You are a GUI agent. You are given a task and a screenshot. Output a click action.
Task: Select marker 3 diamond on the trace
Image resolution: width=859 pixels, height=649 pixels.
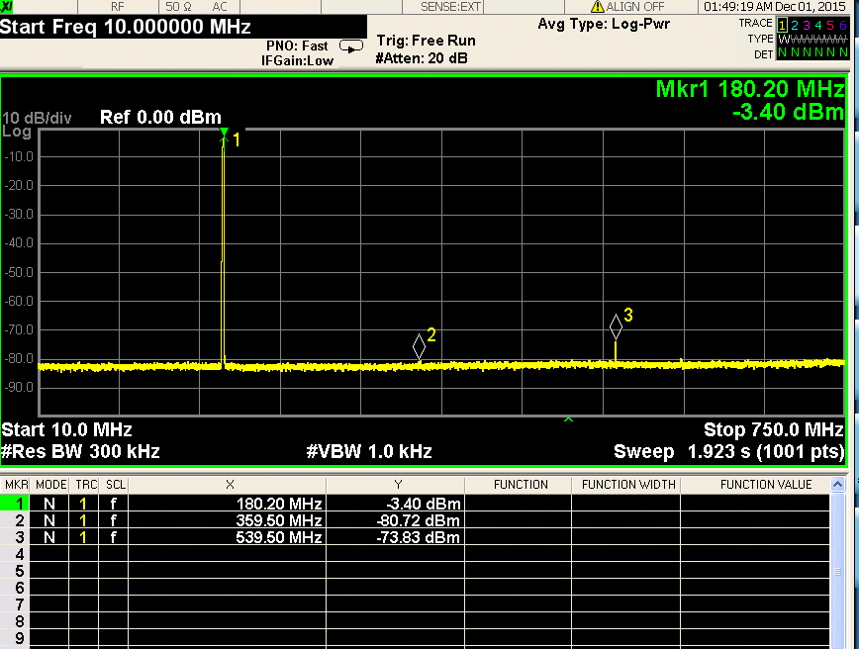coord(616,326)
